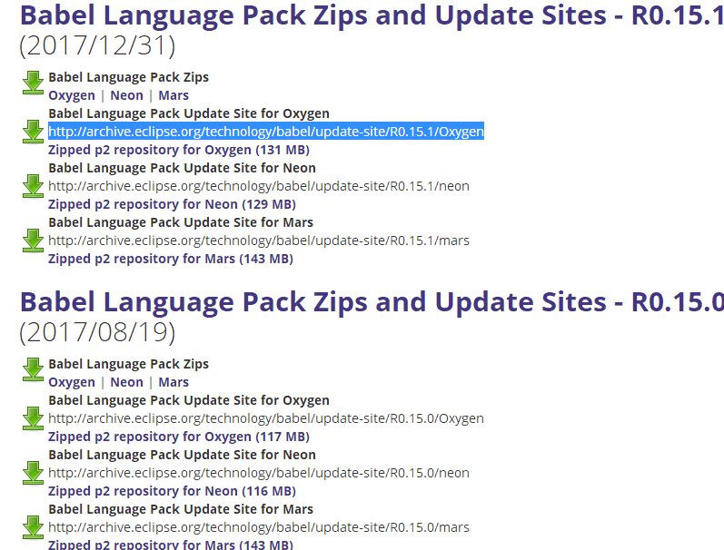
Task: Open Neon zips link under R0.15.0
Action: [126, 382]
